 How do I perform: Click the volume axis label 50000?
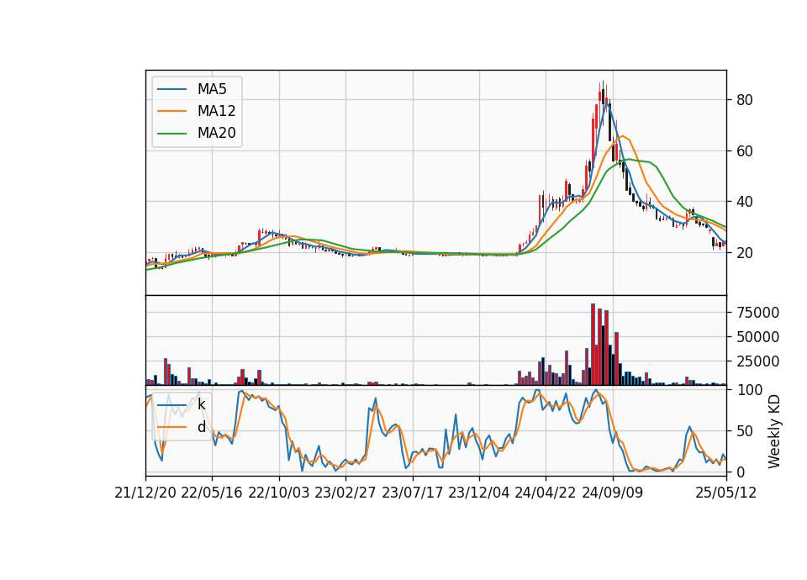point(758,337)
